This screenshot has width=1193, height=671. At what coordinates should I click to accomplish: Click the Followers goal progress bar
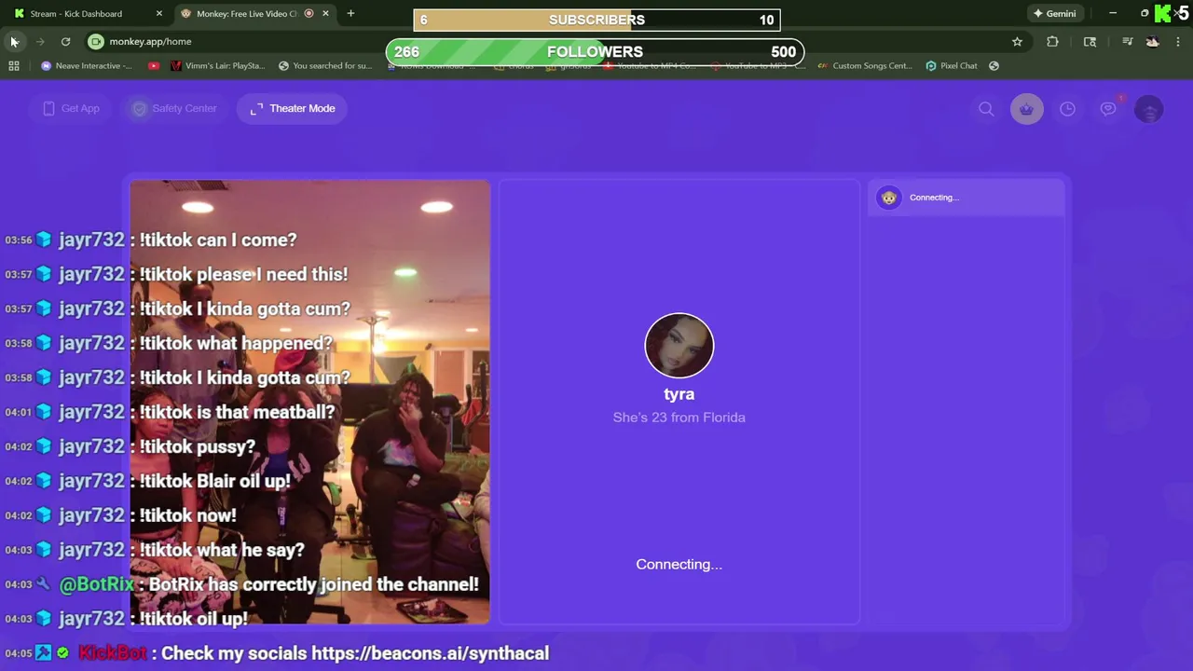tap(595, 51)
